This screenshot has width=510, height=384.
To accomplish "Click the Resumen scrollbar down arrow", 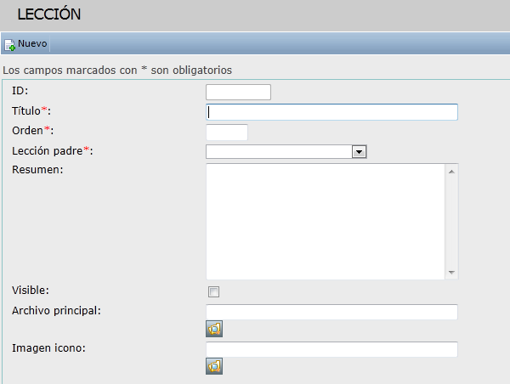I will (x=451, y=272).
